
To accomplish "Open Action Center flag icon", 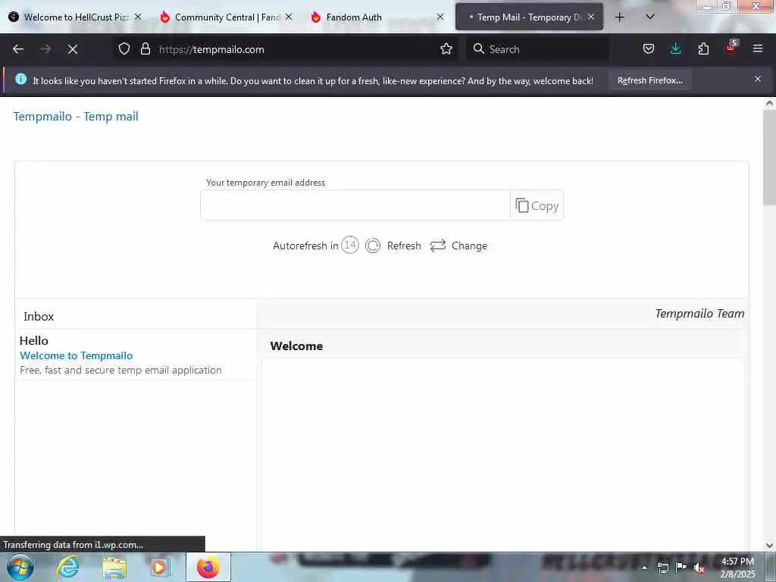I will [681, 567].
